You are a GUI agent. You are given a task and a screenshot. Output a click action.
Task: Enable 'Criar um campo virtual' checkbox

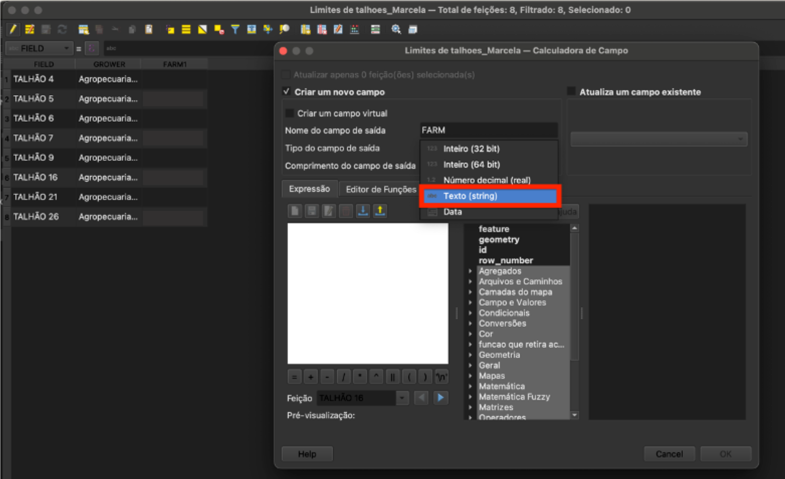(290, 113)
